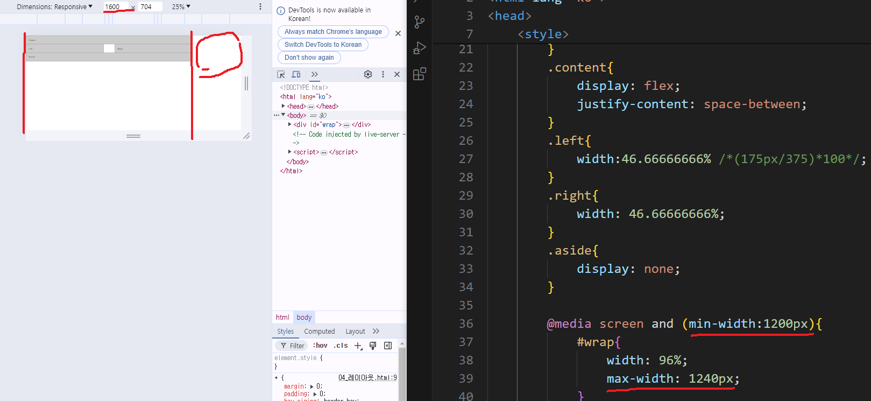This screenshot has width=871, height=401.
Task: Toggle the .cls class editor
Action: click(x=341, y=346)
